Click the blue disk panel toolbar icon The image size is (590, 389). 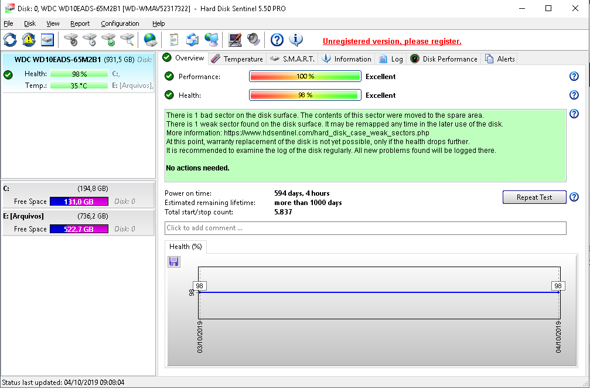[47, 39]
